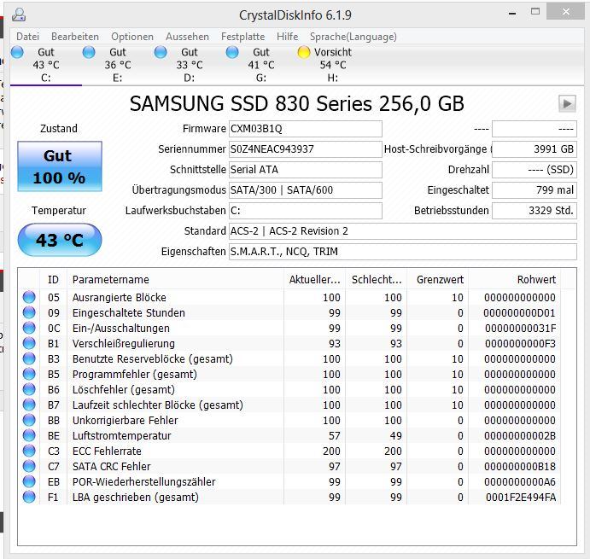This screenshot has width=590, height=559.
Task: Click status orb of row B6 Löschfehler
Action: point(29,389)
